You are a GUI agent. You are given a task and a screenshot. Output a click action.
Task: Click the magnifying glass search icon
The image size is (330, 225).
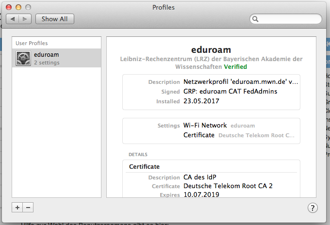pos(255,19)
